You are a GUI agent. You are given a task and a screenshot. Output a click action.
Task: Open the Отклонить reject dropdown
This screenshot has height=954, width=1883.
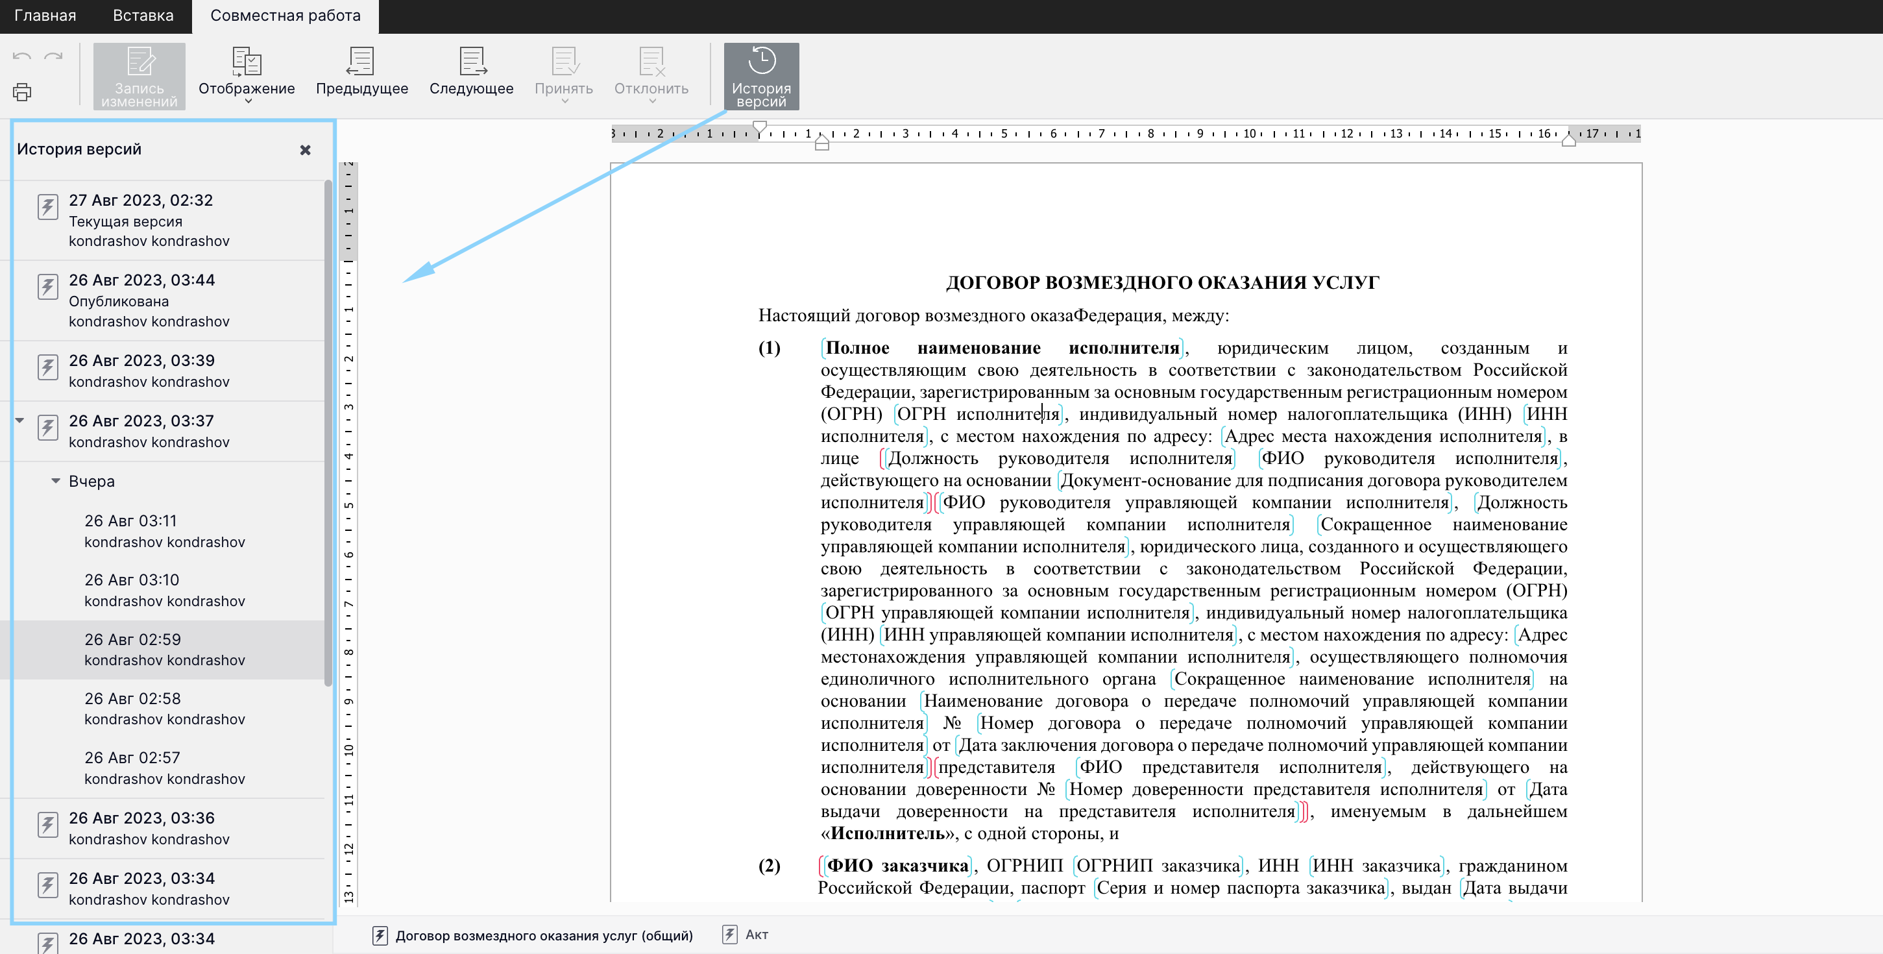[x=651, y=77]
